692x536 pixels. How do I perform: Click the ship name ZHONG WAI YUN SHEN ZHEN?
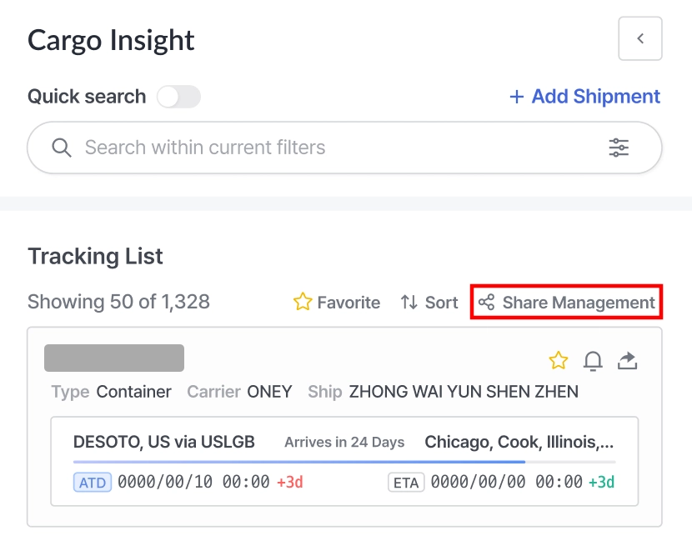464,392
